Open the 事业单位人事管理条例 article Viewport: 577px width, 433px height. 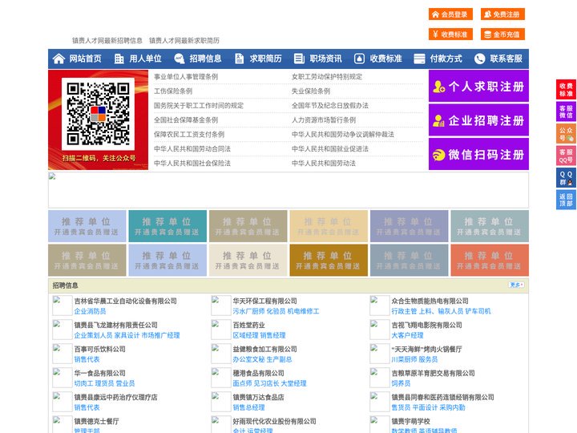186,77
